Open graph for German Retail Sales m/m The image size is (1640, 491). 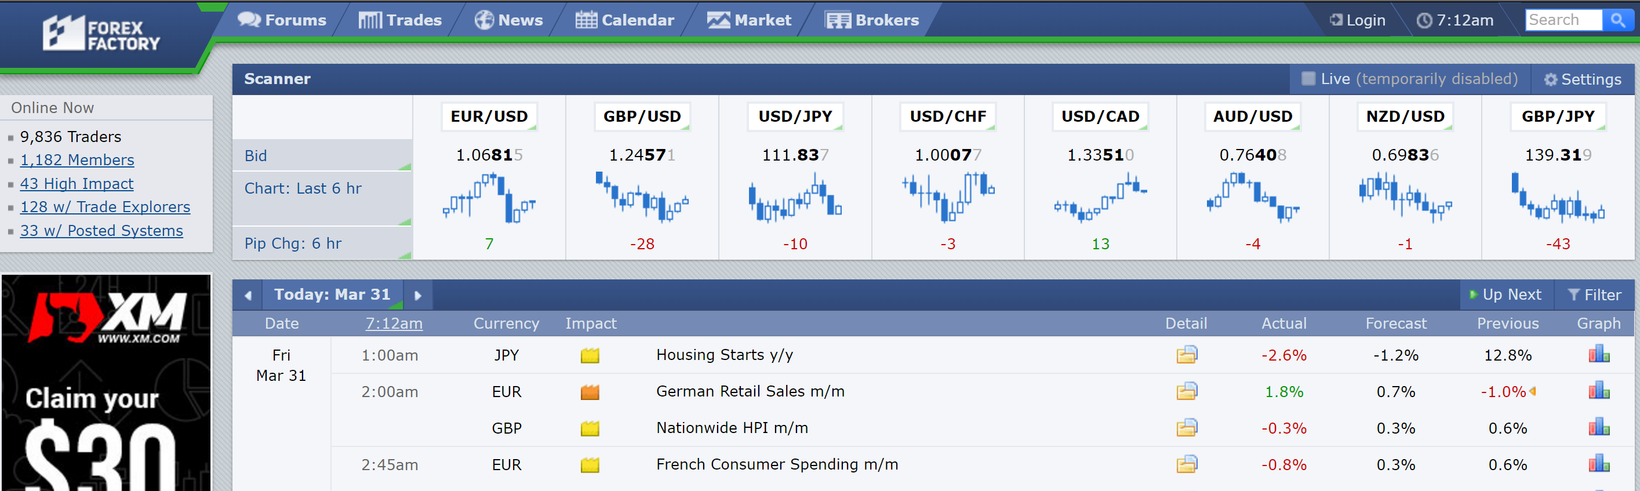pyautogui.click(x=1599, y=390)
